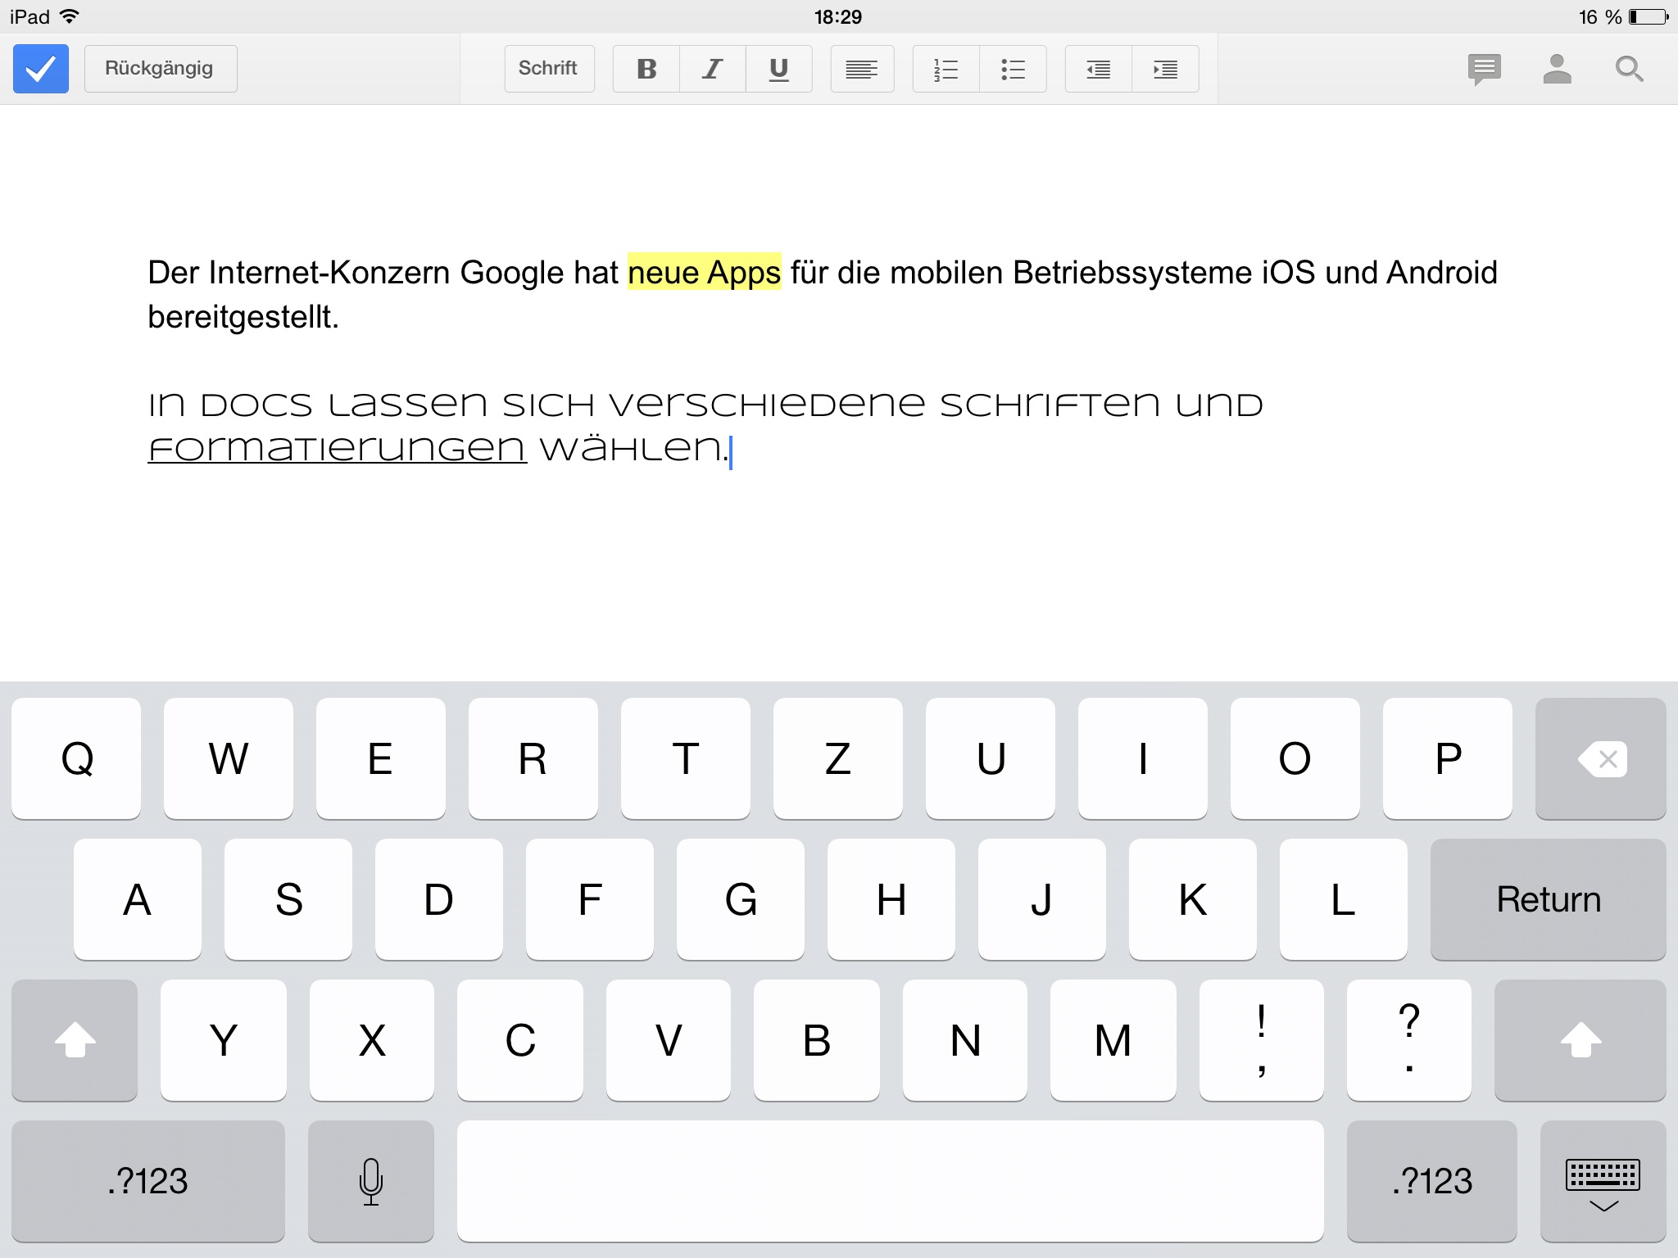Start dictation with microphone key
Screen dimensions: 1678x1258
(371, 1181)
